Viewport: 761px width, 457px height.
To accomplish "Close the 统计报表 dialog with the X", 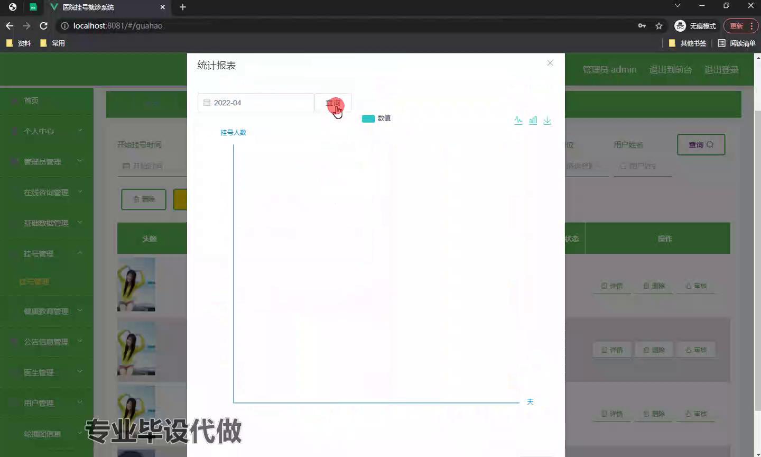I will 550,63.
